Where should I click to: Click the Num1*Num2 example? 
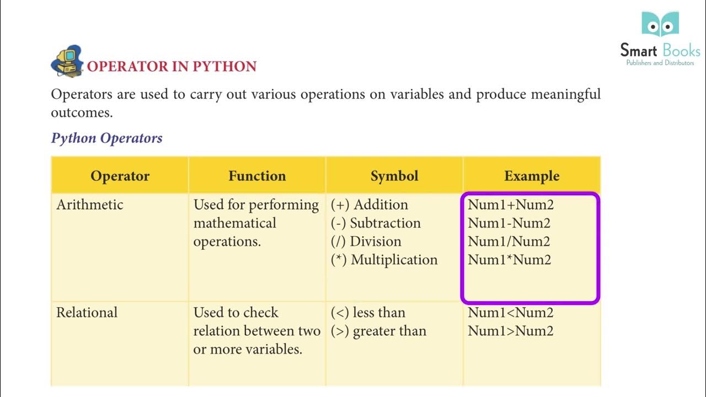click(510, 260)
